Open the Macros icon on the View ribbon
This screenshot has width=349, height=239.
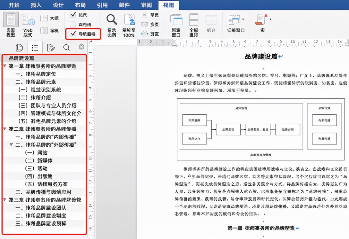[260, 20]
